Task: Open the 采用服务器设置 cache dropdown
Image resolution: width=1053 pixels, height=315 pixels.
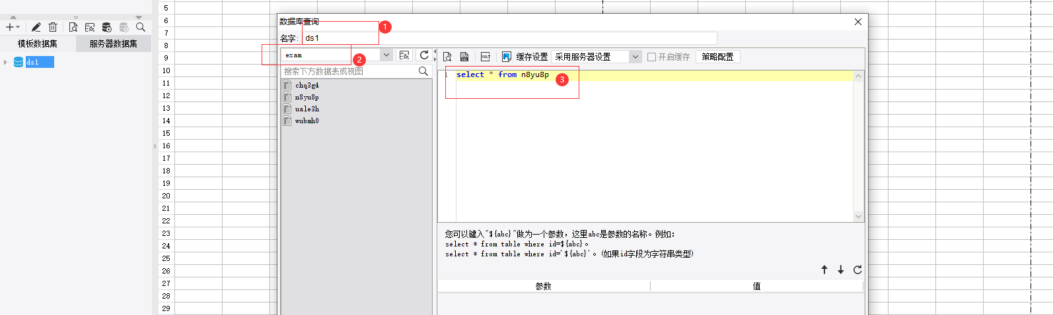Action: pos(597,57)
